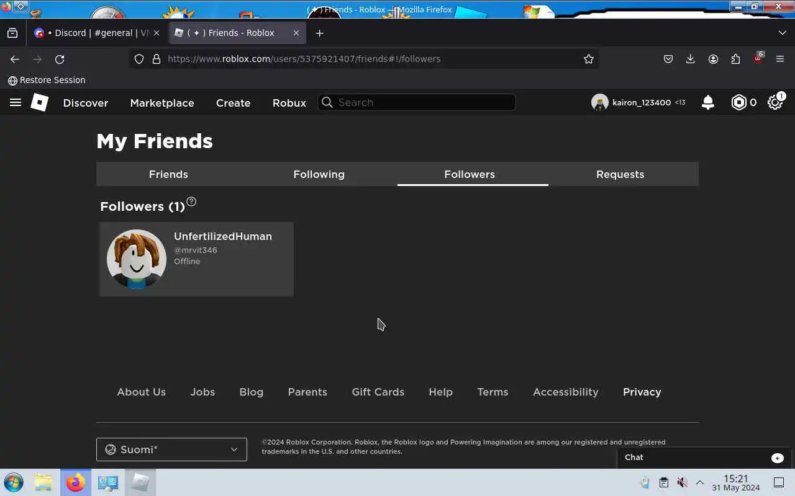795x496 pixels.
Task: Open the Accessibility footer link
Action: point(565,392)
